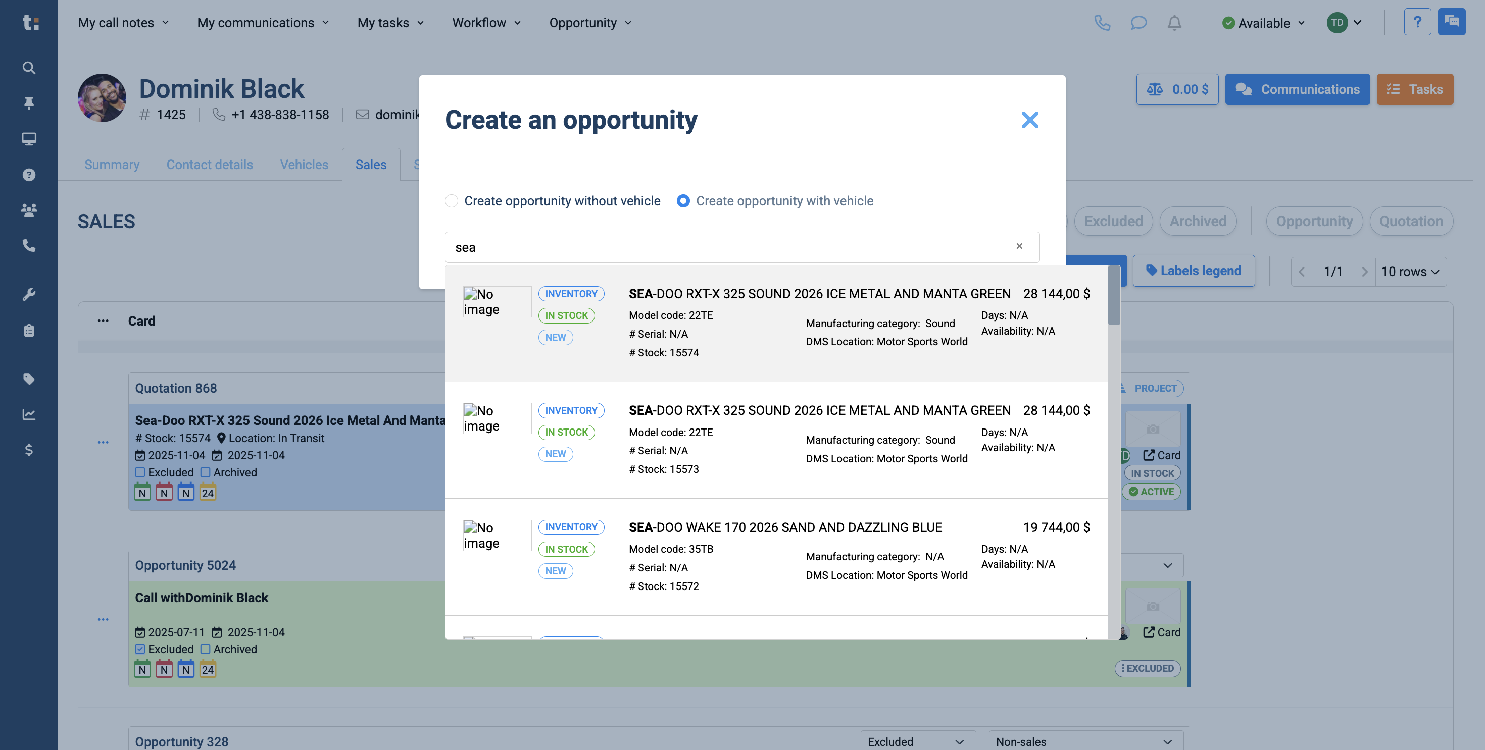The height and width of the screenshot is (750, 1485).
Task: Open the help question mark button
Action: [x=1417, y=23]
